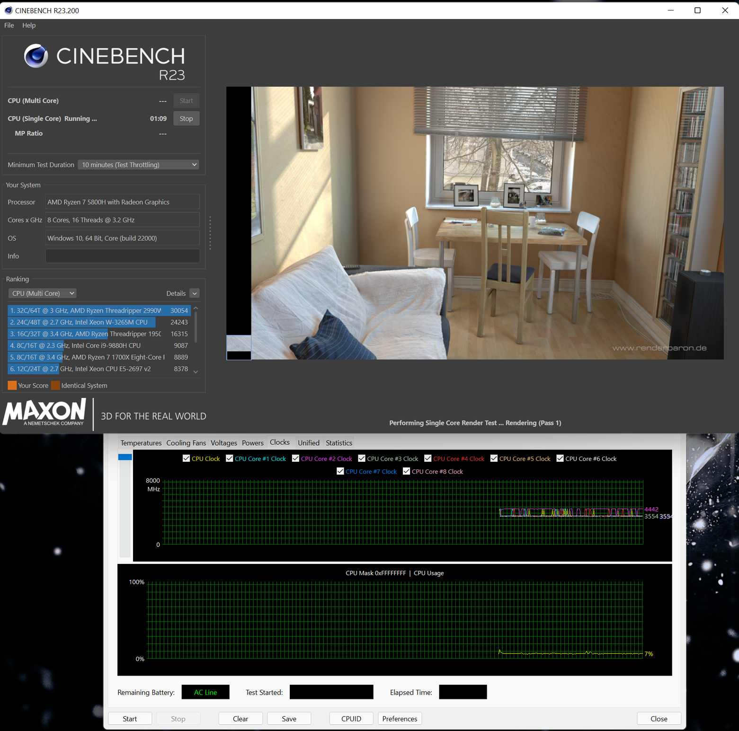Screen dimensions: 739x731
Task: Click the Identical System brown swatch
Action: point(55,385)
